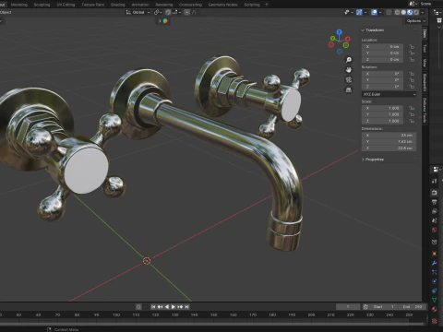Open the pivot point dropdown
The image size is (443, 332).
point(158,12)
